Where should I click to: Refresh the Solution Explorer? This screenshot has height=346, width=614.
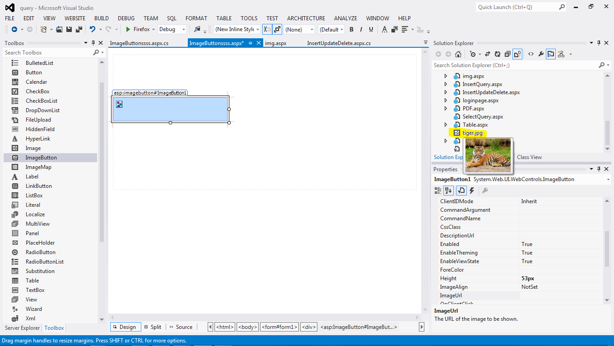pyautogui.click(x=497, y=54)
